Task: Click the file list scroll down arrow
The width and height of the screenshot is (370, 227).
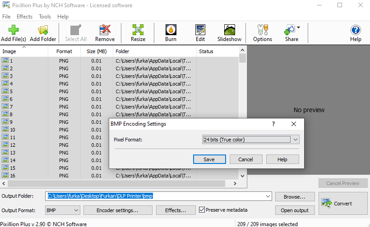Action: (x=242, y=176)
